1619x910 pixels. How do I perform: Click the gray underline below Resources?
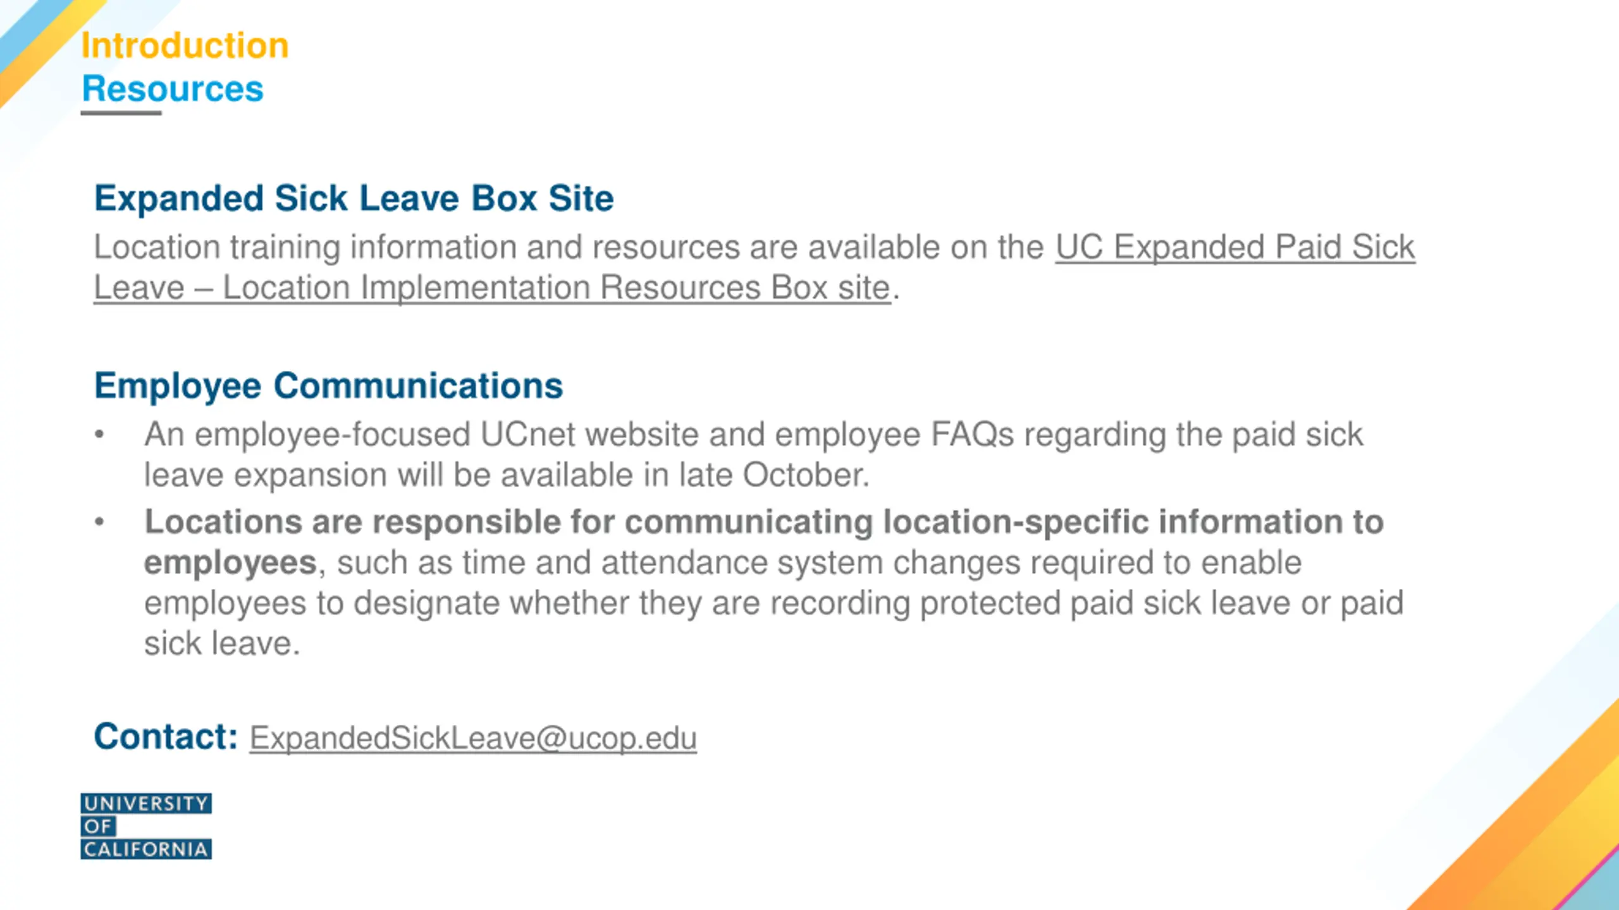point(121,113)
